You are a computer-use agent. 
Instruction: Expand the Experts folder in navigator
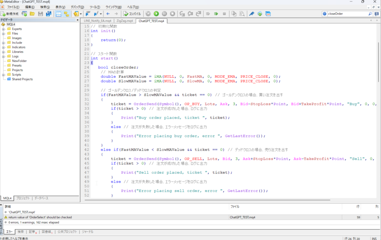[x=3, y=29]
